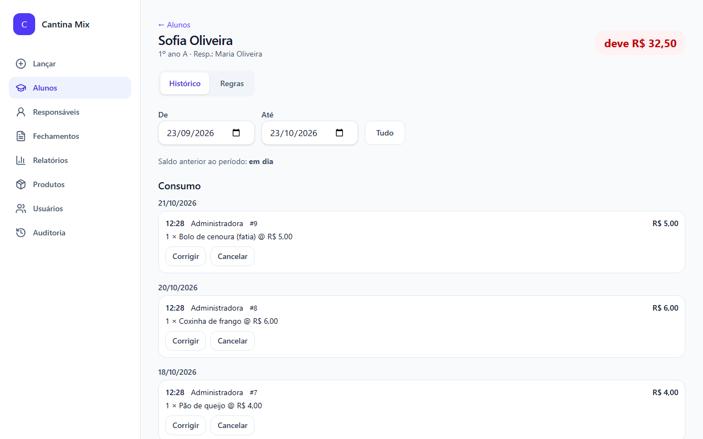The image size is (703, 439).
Task: Click Corrigir on the Pão de queijo entry
Action: click(x=186, y=425)
